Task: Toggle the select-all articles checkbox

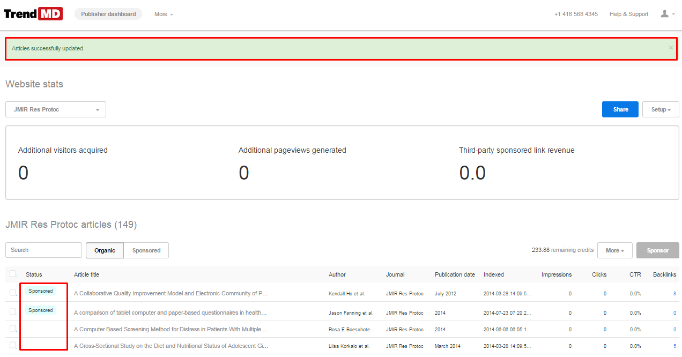Action: pos(13,274)
